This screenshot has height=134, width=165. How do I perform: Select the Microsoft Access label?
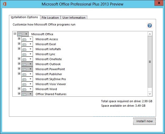(47, 39)
